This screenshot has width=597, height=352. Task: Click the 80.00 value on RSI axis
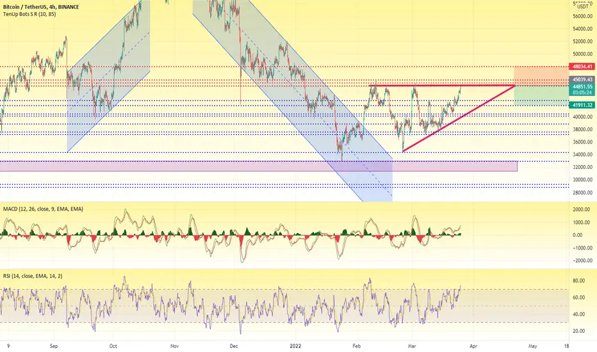click(579, 281)
